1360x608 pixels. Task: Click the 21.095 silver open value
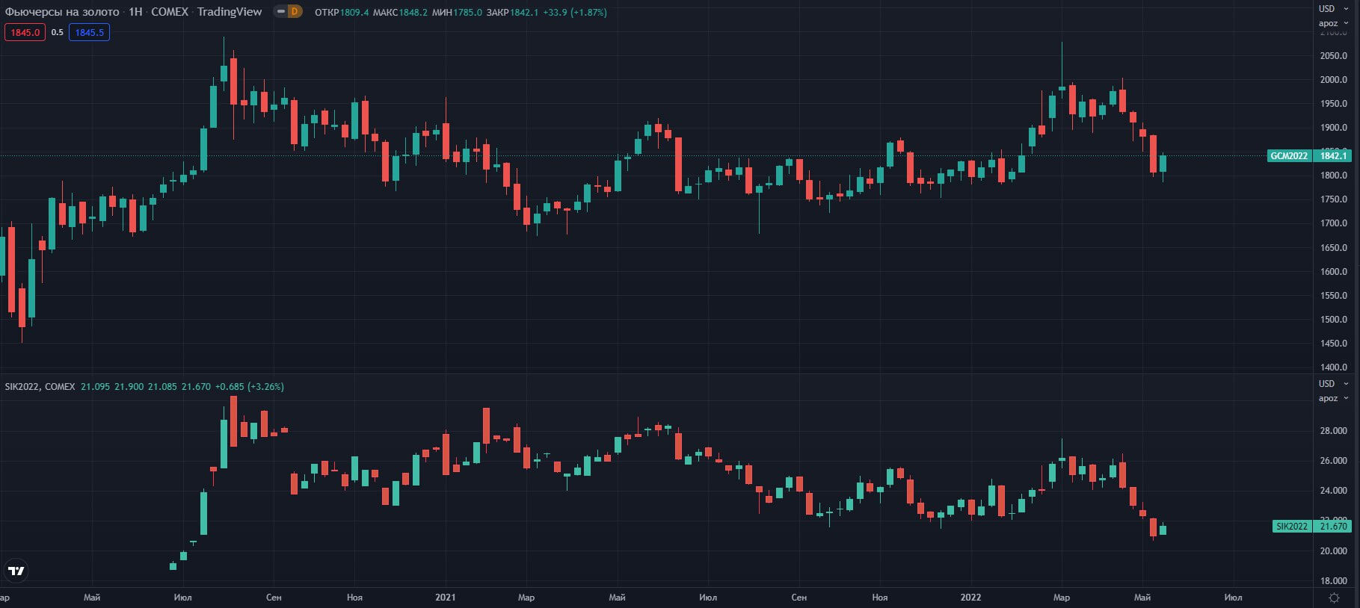(95, 387)
